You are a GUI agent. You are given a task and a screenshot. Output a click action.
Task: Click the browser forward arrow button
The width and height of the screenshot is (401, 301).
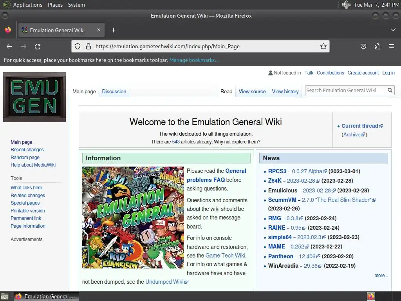23,47
